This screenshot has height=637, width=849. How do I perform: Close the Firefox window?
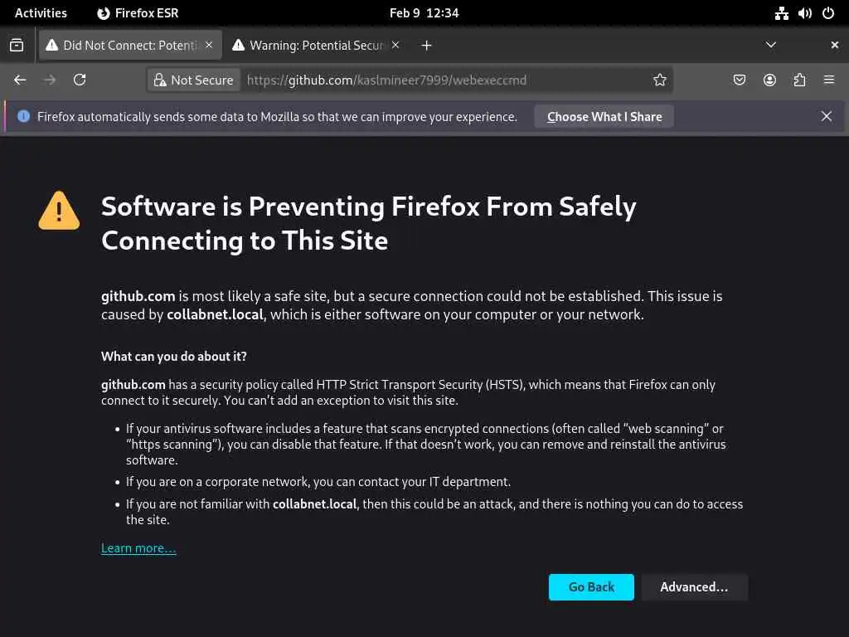[x=834, y=46]
